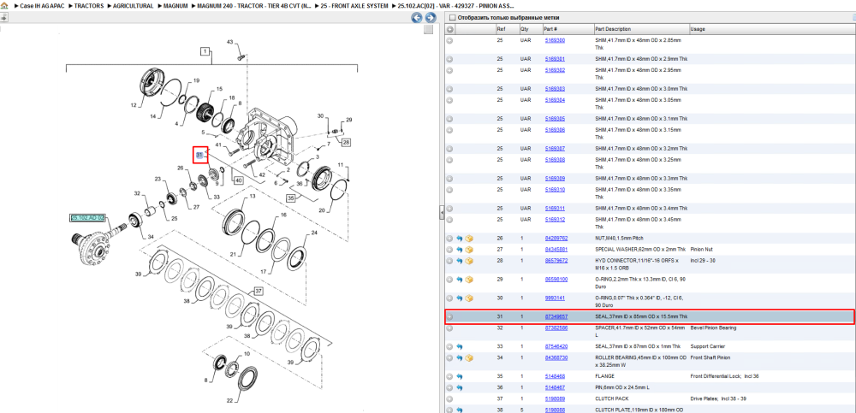Click the yellow box icon for ROLLER BEARING row

coord(469,358)
